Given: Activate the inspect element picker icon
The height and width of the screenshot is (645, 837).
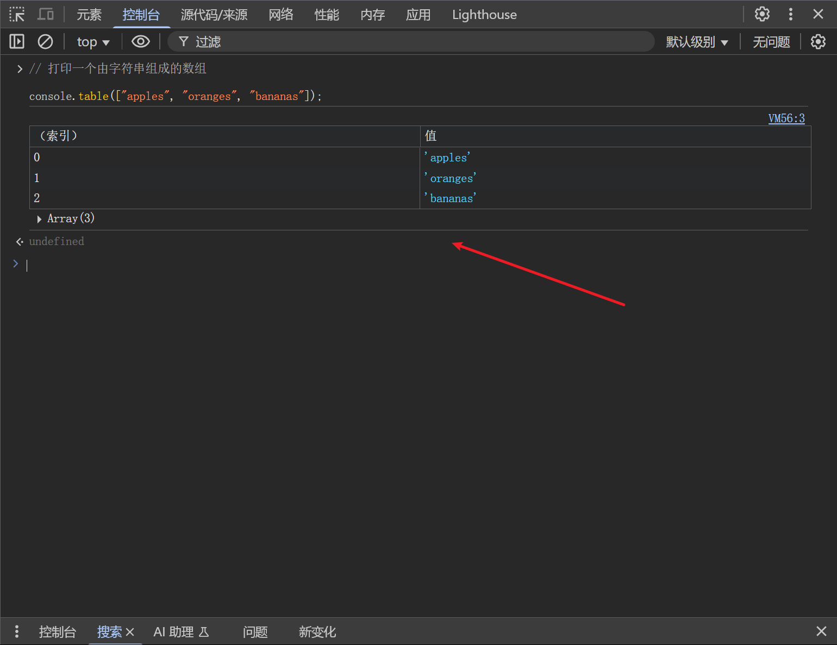Looking at the screenshot, I should pos(17,14).
